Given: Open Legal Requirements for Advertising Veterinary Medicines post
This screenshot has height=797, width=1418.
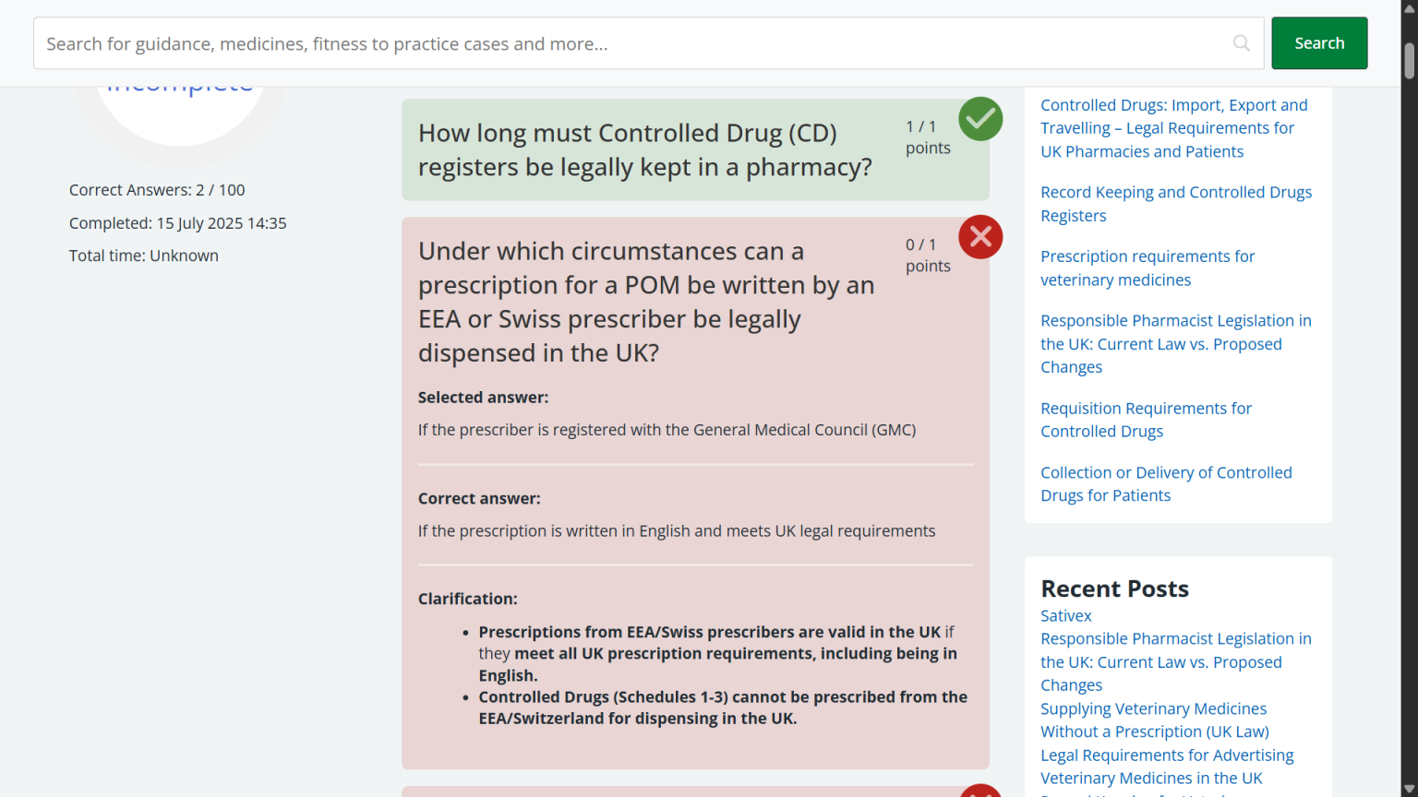Looking at the screenshot, I should coord(1166,767).
